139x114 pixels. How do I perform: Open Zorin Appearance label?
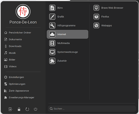pyautogui.click(x=19, y=91)
